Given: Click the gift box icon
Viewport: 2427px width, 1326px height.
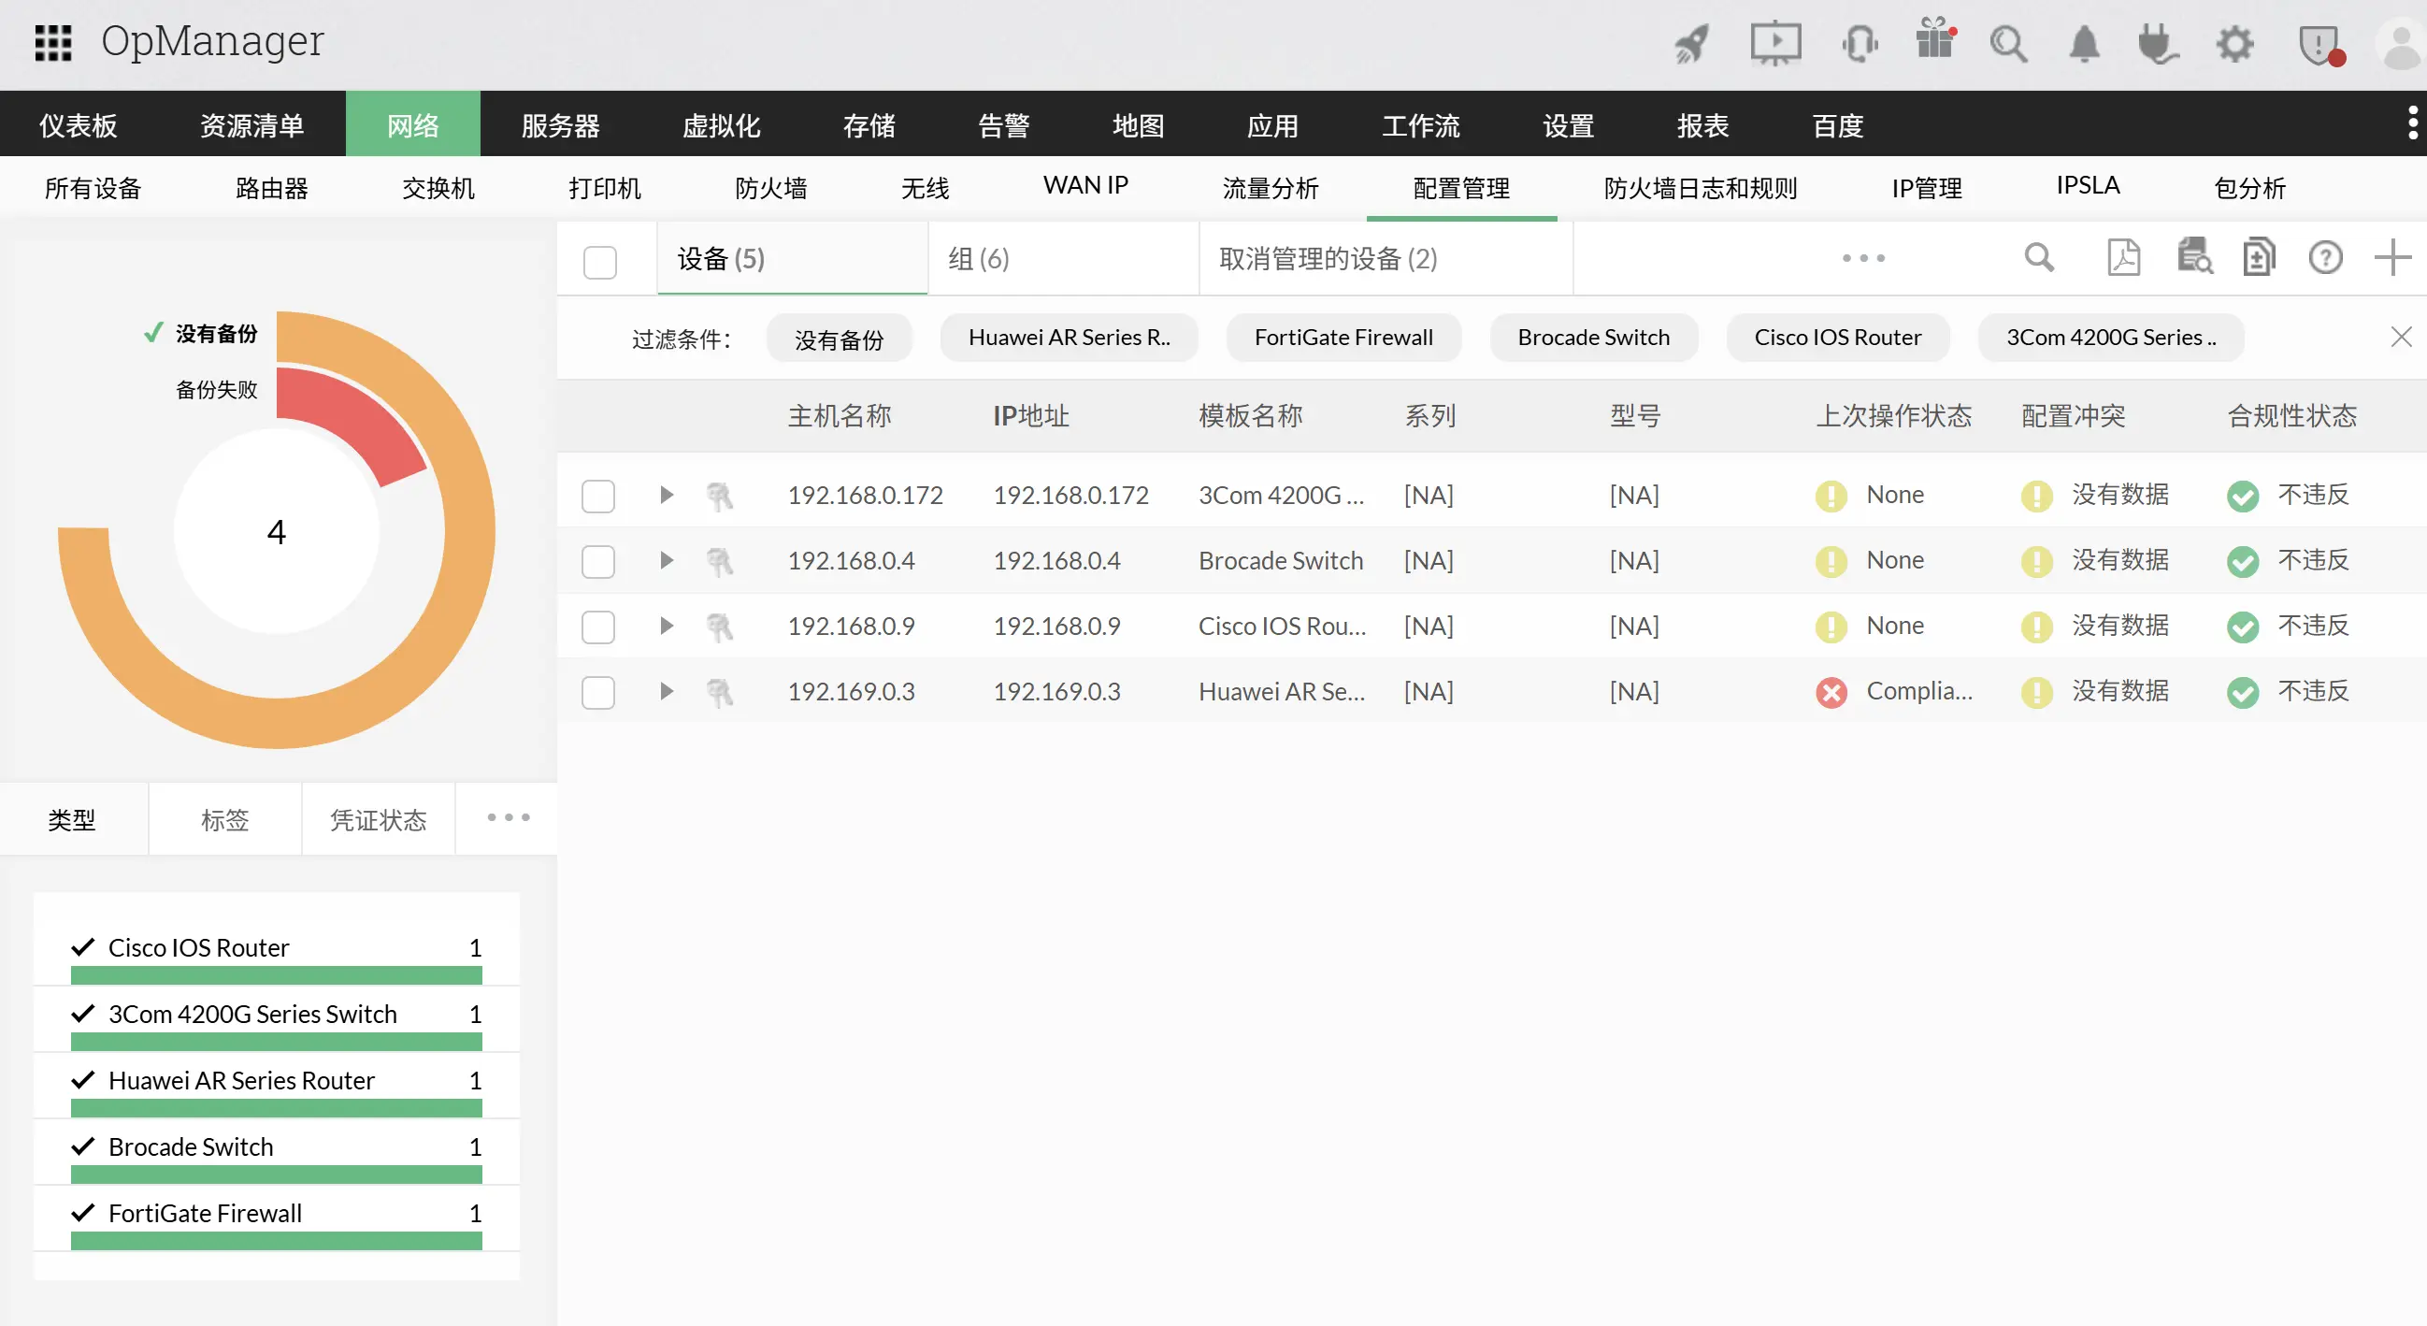Looking at the screenshot, I should (1934, 40).
